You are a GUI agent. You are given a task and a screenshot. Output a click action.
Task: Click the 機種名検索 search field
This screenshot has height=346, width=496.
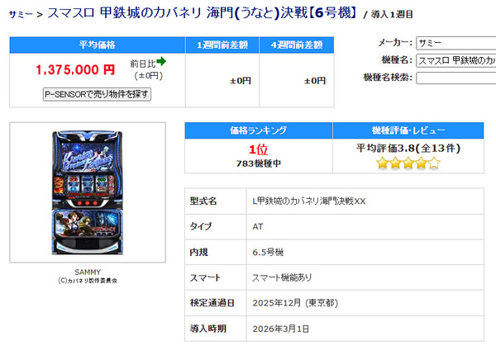pos(455,78)
